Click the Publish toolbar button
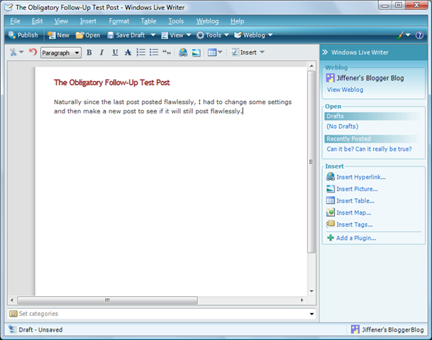 (23, 35)
